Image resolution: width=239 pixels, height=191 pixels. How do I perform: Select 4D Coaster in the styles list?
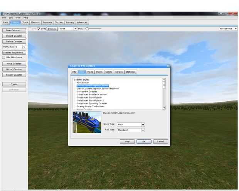tap(83, 83)
